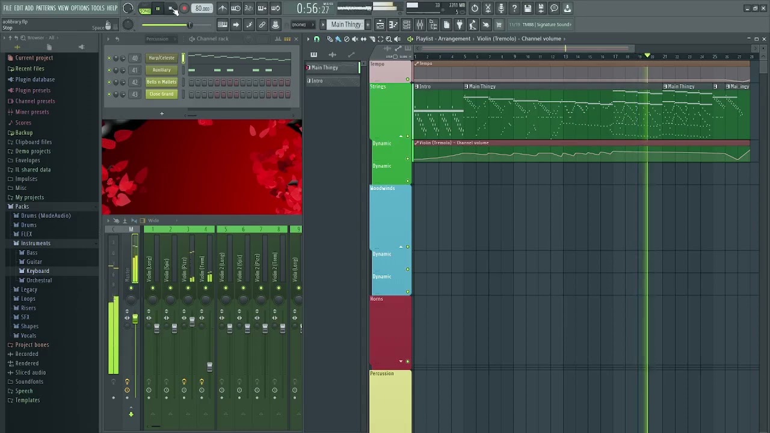770x433 pixels.
Task: Open the microphone recording icon
Action: tap(501, 8)
